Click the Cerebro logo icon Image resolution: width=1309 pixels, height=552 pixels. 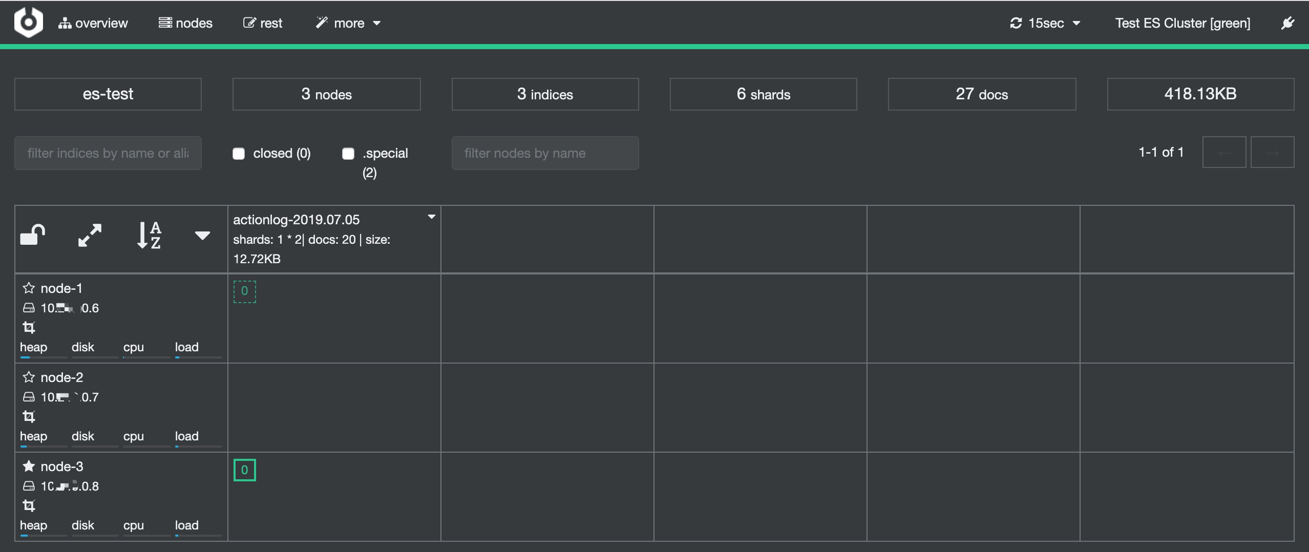click(28, 22)
